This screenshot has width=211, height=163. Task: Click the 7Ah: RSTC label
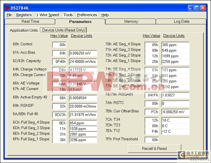click(x=114, y=103)
